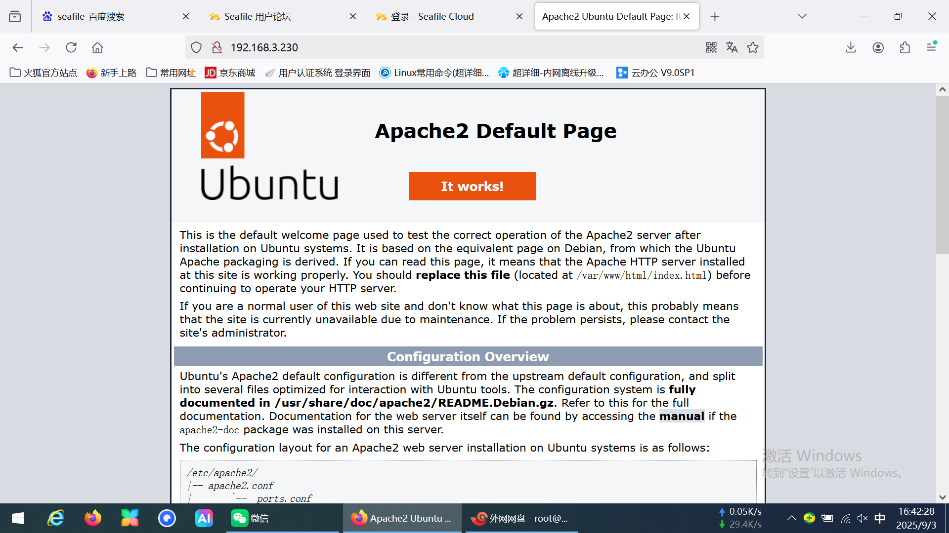Image resolution: width=949 pixels, height=533 pixels.
Task: Open Linux常用命令 bookmark
Action: coord(434,73)
